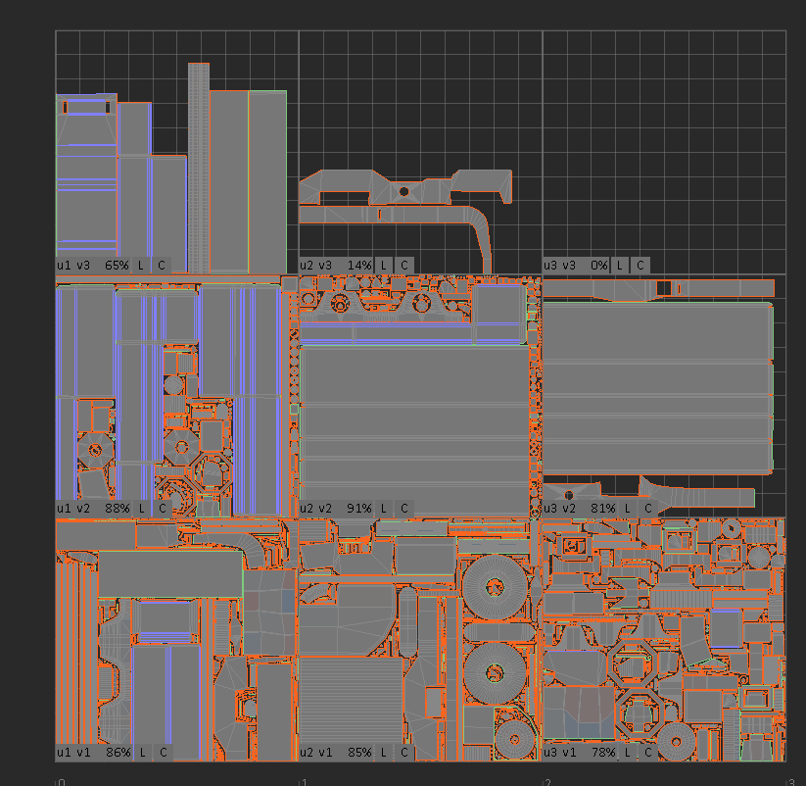The width and height of the screenshot is (806, 786).
Task: Click the 86% fill value of tile u1 v1
Action: point(119,752)
